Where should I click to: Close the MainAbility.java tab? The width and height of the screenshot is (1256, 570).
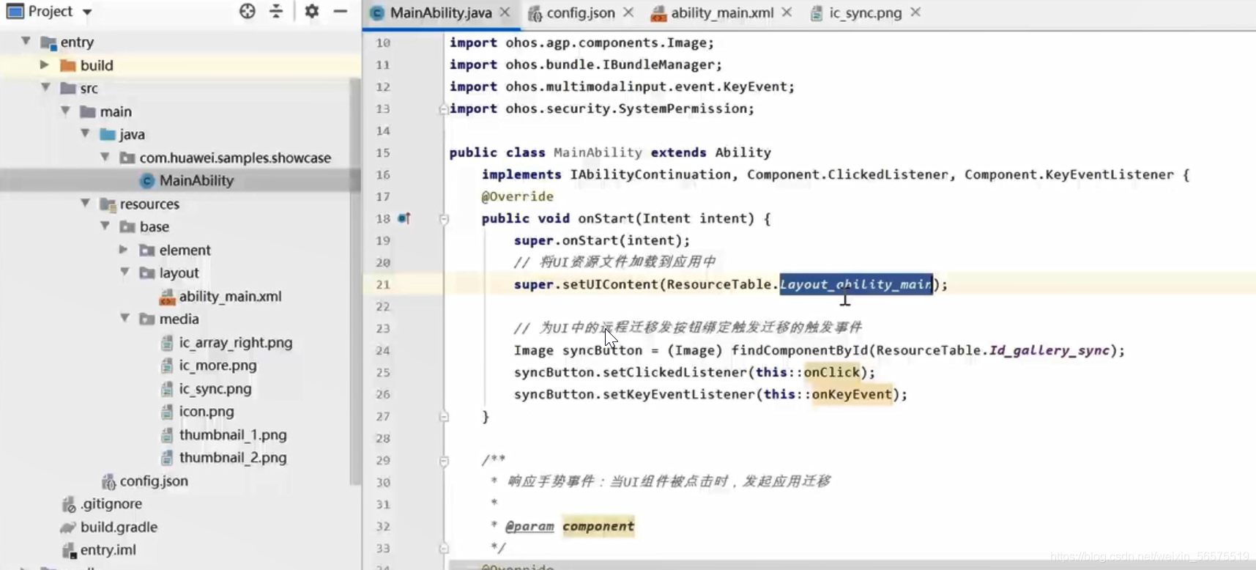tap(505, 12)
